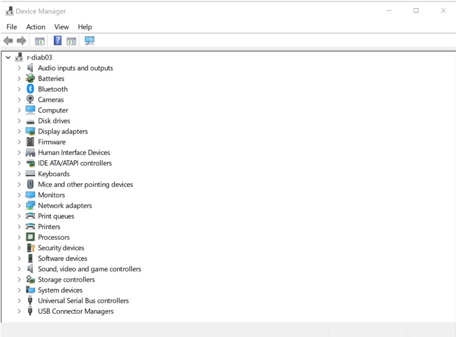The height and width of the screenshot is (337, 456).
Task: Open the File menu
Action: click(12, 27)
